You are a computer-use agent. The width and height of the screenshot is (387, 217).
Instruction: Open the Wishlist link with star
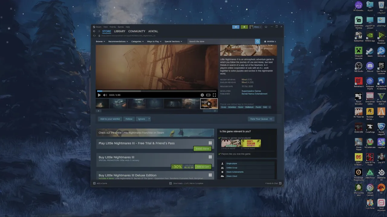pyautogui.click(x=270, y=41)
